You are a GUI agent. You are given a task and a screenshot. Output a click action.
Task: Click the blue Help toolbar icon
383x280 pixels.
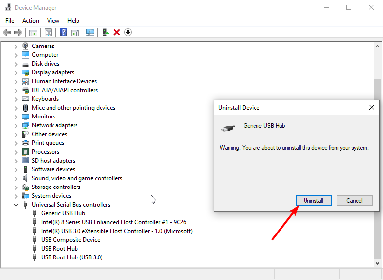[64, 32]
